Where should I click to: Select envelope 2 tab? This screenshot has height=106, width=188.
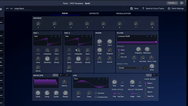pyautogui.click(x=61, y=75)
